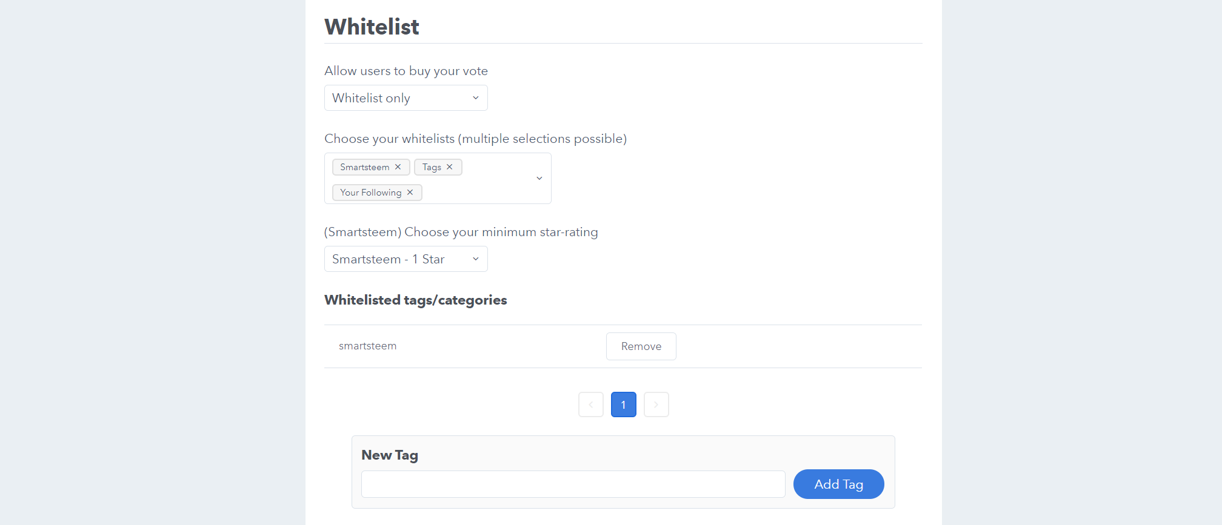Viewport: 1222px width, 525px height.
Task: Open the Smartsteem - 1 Star select box
Action: pyautogui.click(x=406, y=259)
